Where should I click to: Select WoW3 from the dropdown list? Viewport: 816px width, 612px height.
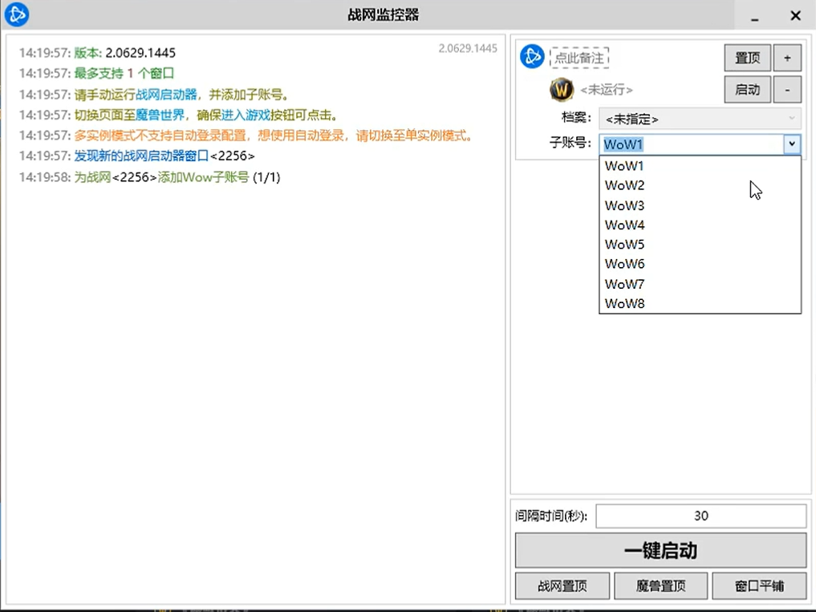(700, 205)
